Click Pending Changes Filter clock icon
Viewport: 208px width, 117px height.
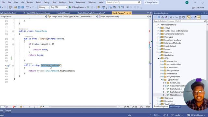tap(171, 17)
